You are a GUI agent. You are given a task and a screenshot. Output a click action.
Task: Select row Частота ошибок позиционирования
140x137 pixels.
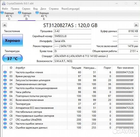(68, 88)
